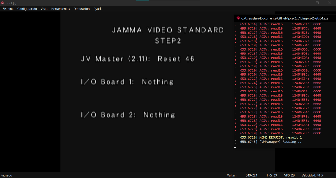This screenshot has width=336, height=178.
Task: Click the Velocidad: 48 % status entry
Action: click(x=312, y=175)
